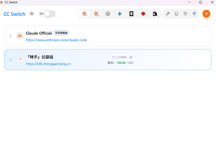Click the Claude Official provider name

(39, 33)
